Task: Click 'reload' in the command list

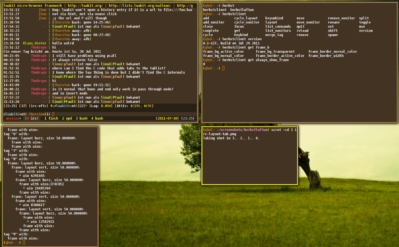Action: coord(302,31)
